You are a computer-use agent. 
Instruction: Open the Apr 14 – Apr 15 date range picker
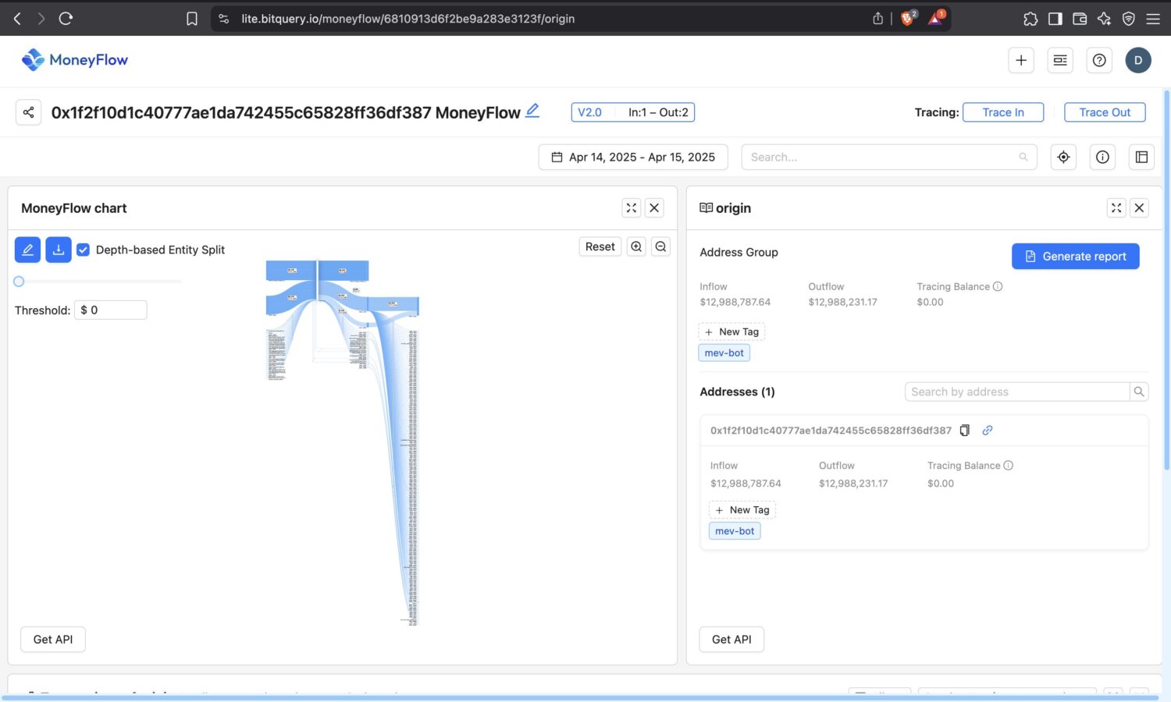coord(633,157)
